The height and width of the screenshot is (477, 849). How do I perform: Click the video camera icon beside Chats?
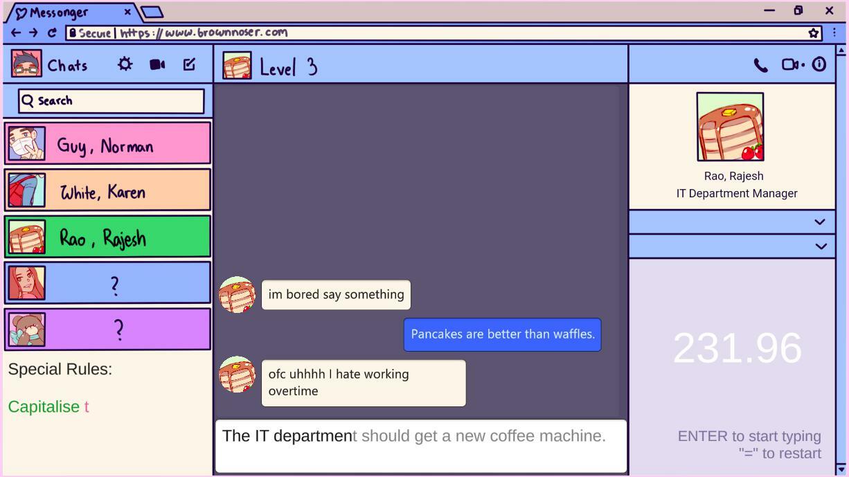coord(157,64)
